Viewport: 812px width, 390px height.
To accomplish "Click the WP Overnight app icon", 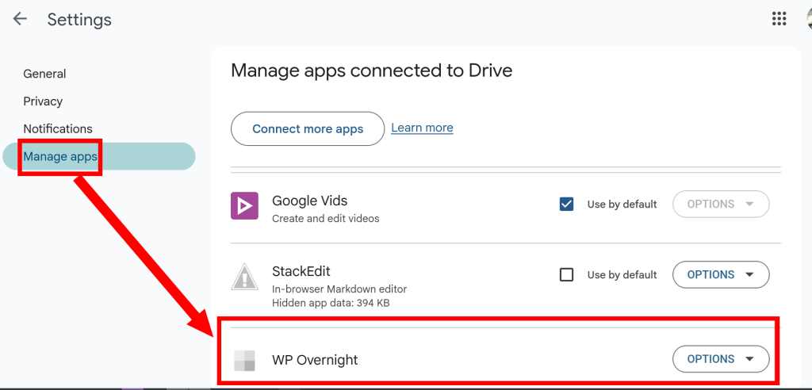I will coord(245,360).
